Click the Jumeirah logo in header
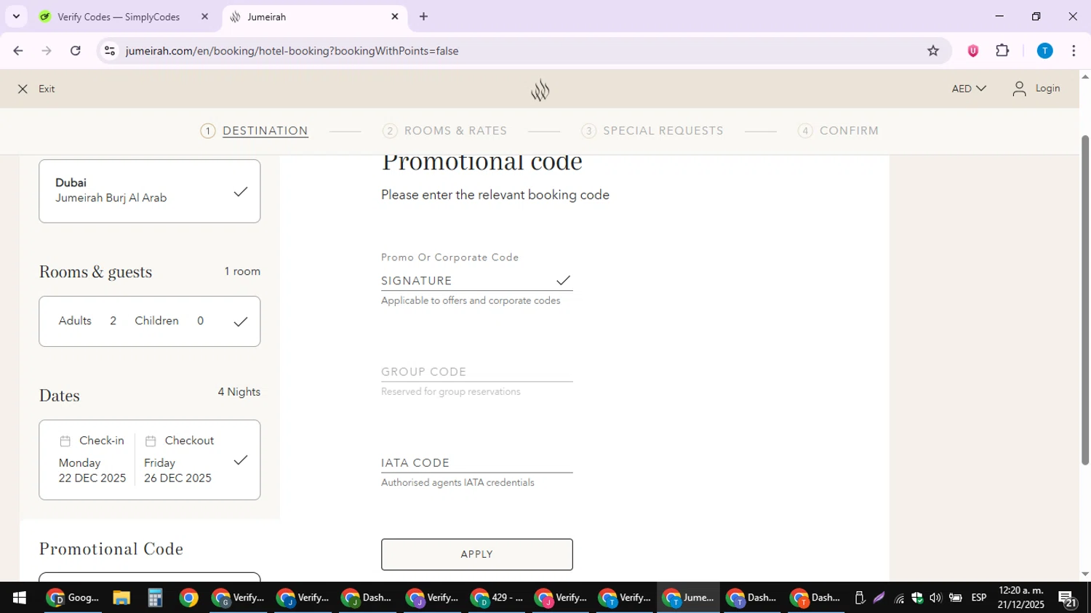The width and height of the screenshot is (1091, 613). tap(540, 90)
